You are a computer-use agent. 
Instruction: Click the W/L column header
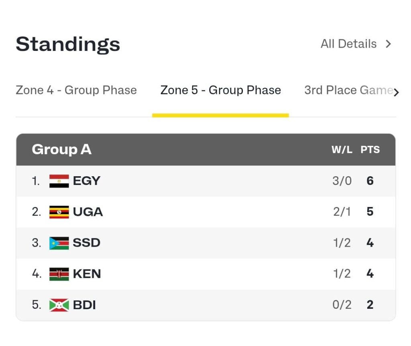point(342,150)
